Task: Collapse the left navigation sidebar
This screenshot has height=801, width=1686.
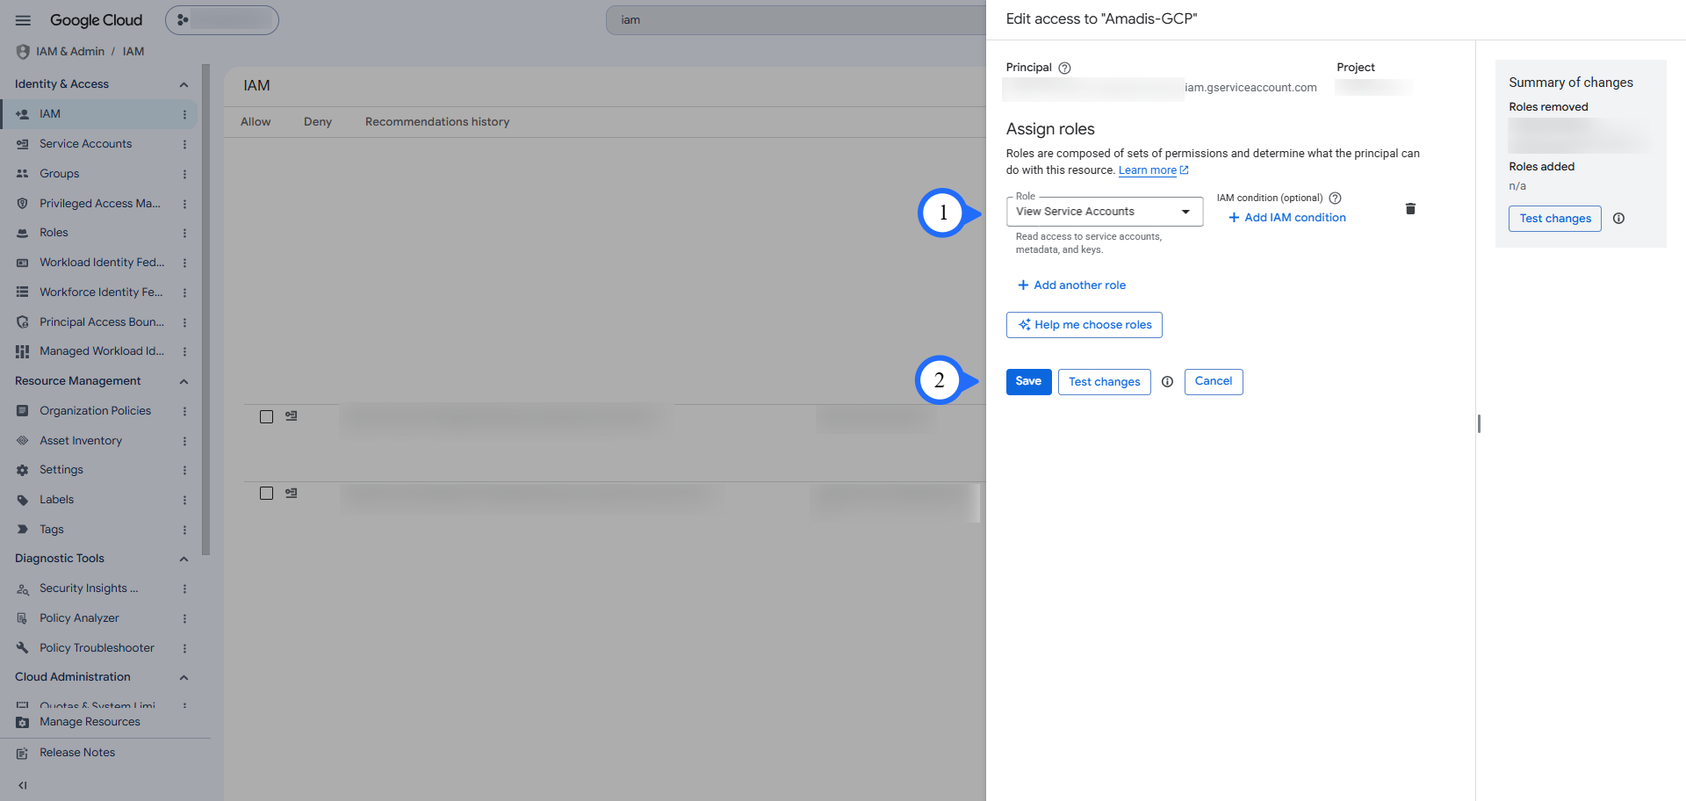Action: (23, 785)
